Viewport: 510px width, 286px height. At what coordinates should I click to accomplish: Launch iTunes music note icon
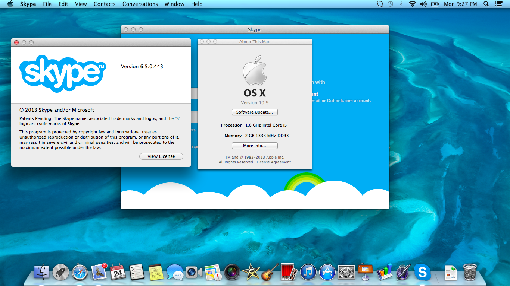coord(308,273)
